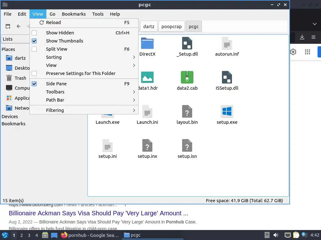This screenshot has height=240, width=321.
Task: Click the Bookmarks heading in side pane
Action: point(13,124)
